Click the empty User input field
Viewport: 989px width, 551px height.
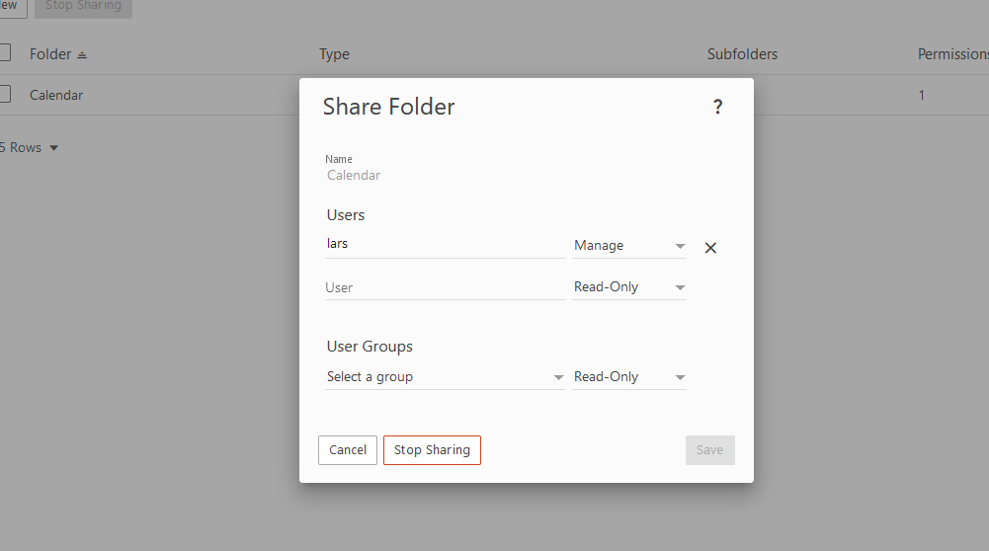point(445,287)
